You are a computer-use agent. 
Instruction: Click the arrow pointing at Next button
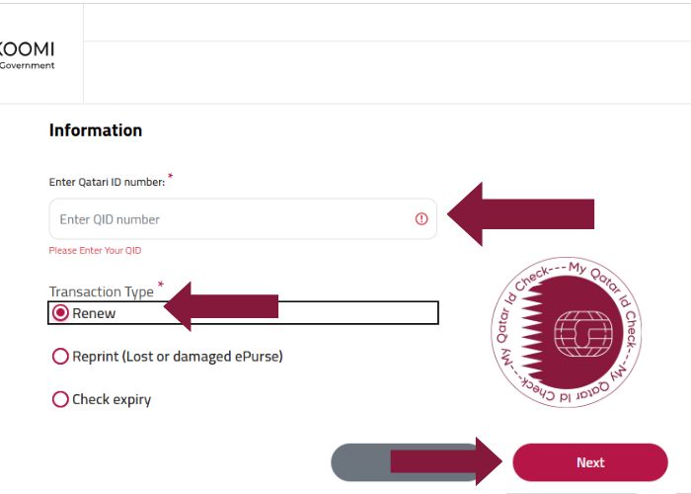(446, 461)
